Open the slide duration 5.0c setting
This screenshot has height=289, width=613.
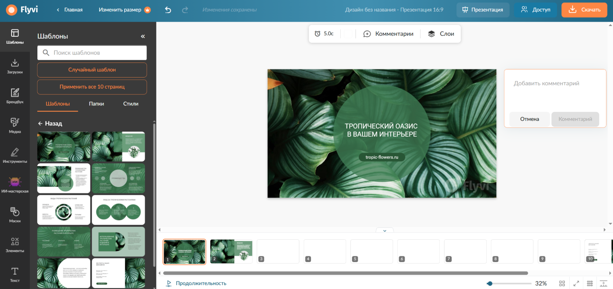pos(324,34)
